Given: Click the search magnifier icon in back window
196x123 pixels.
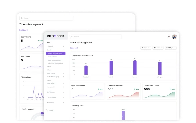Looking at the screenshot, I should [22, 18].
